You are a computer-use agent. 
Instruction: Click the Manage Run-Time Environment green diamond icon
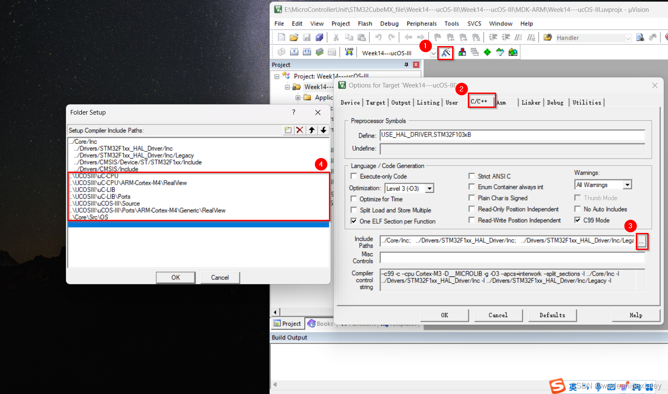488,52
